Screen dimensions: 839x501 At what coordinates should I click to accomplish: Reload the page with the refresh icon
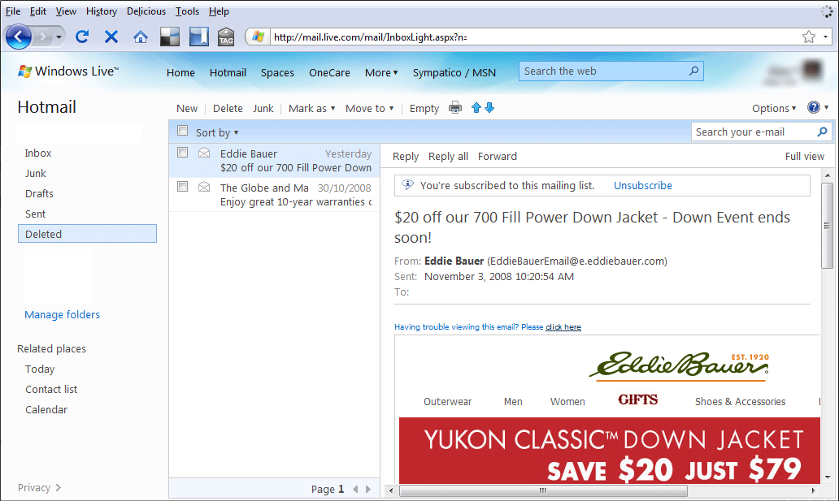tap(82, 37)
